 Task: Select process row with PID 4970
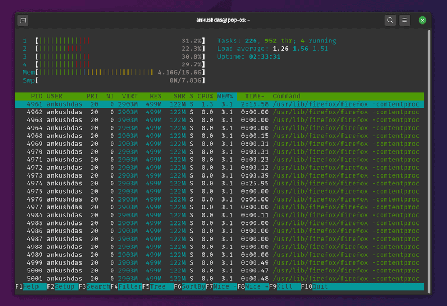(219, 152)
